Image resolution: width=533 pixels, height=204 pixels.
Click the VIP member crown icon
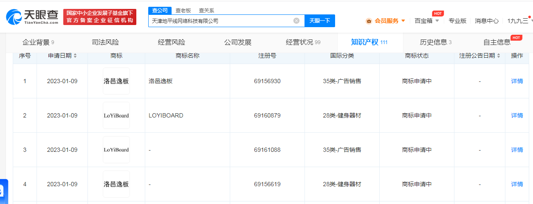point(369,21)
